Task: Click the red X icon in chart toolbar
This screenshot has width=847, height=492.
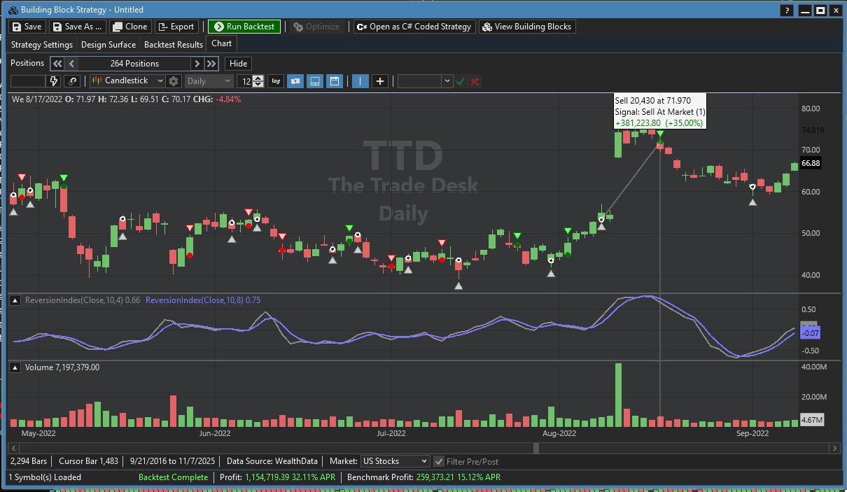Action: click(x=475, y=81)
